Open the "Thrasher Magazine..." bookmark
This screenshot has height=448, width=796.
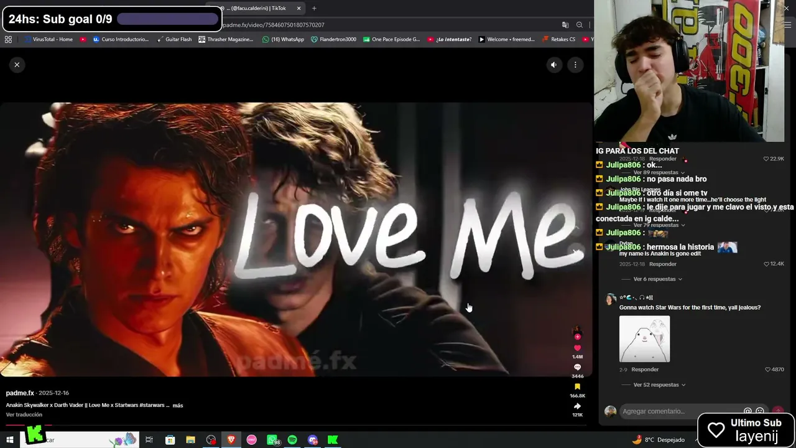click(x=226, y=39)
